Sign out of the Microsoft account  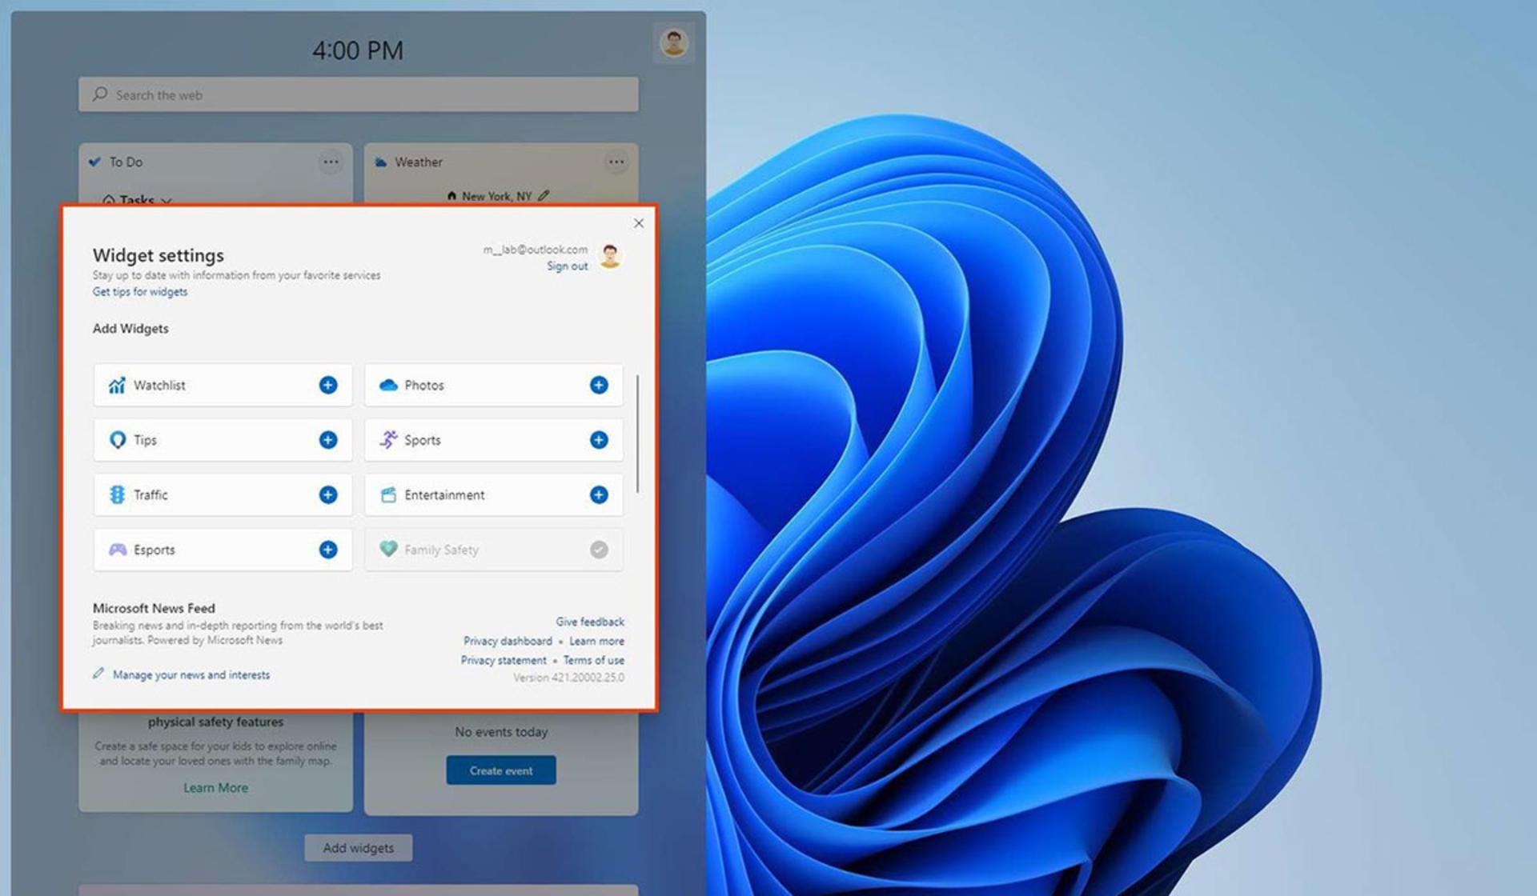click(x=567, y=266)
